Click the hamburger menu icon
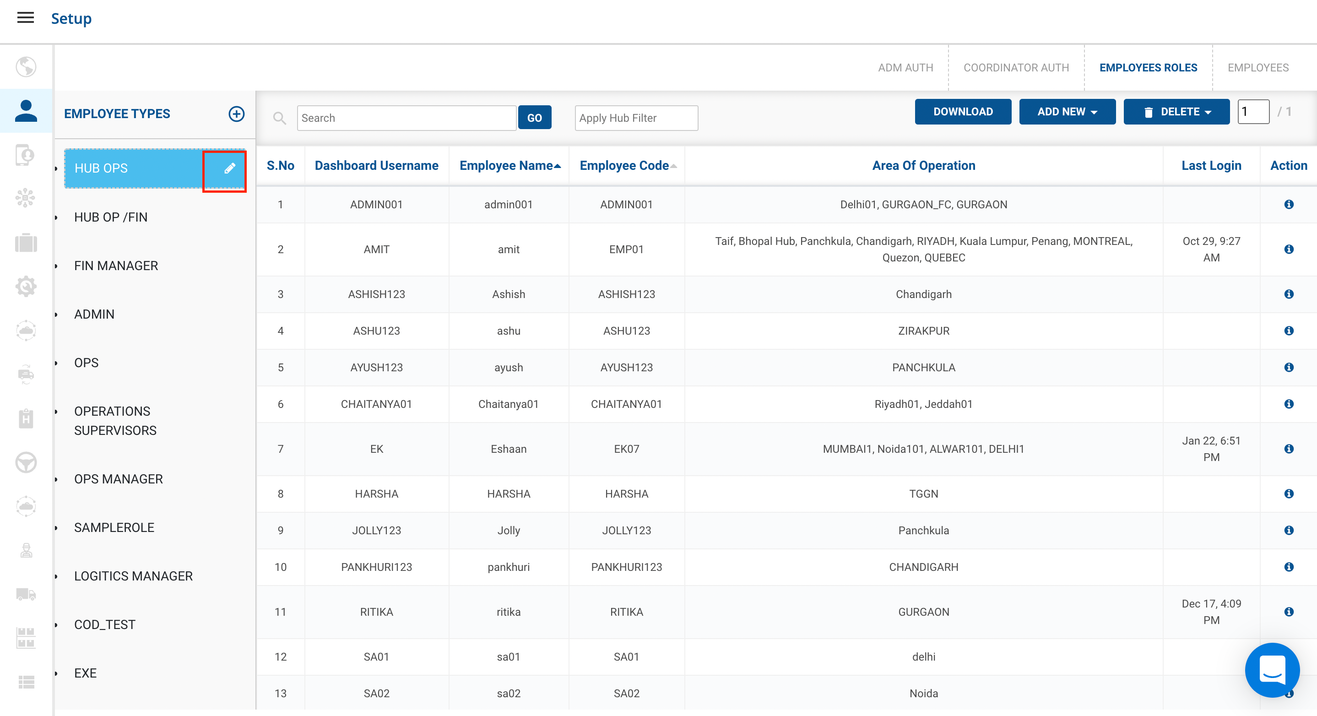This screenshot has height=716, width=1317. pyautogui.click(x=26, y=18)
